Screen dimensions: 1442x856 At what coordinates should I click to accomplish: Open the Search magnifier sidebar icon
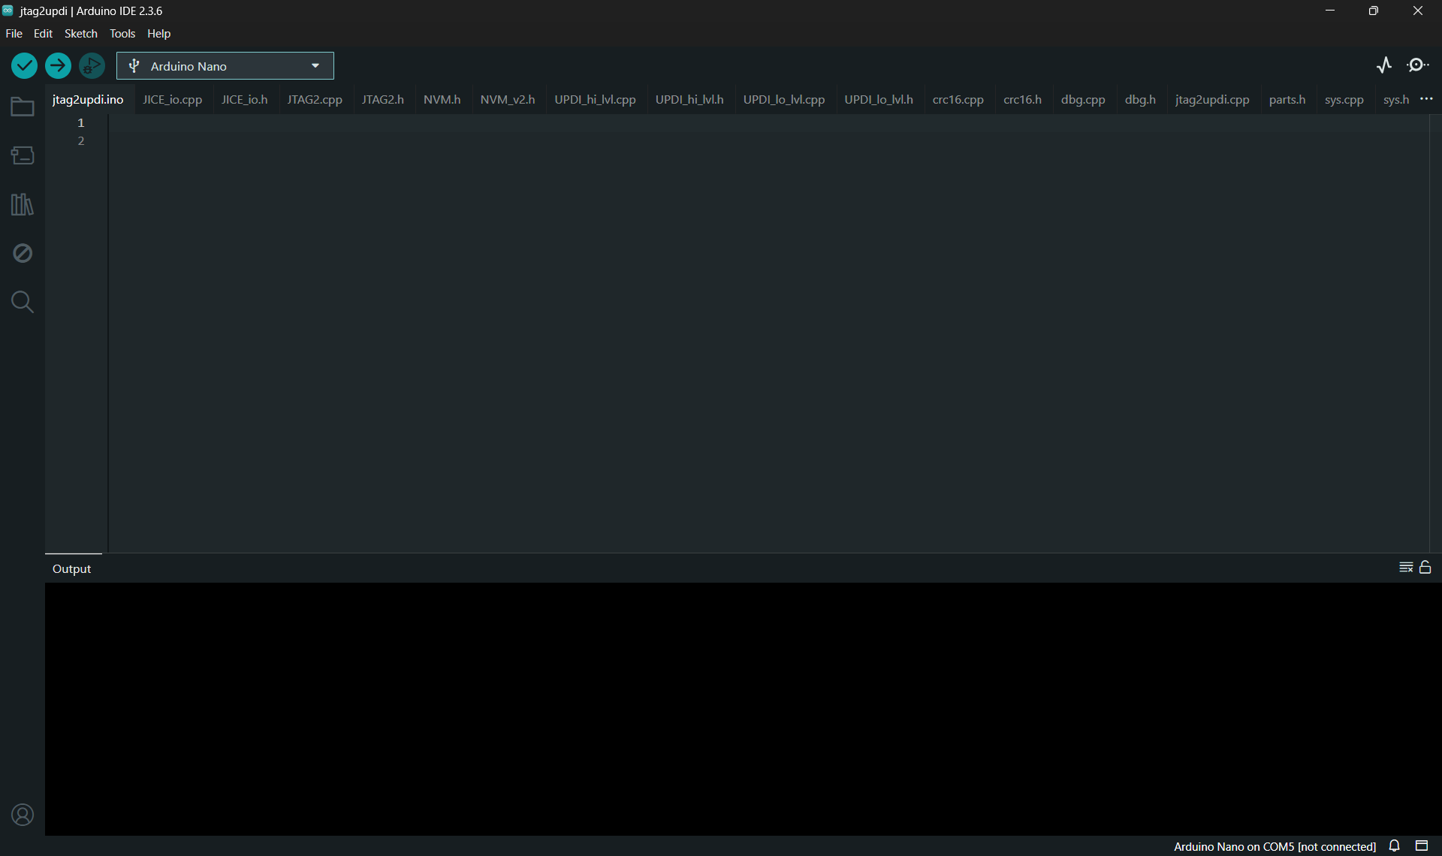click(23, 302)
